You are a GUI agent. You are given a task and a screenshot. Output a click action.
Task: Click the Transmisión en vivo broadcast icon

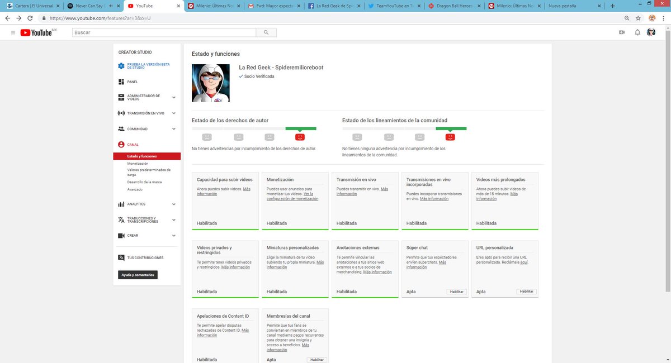(121, 113)
